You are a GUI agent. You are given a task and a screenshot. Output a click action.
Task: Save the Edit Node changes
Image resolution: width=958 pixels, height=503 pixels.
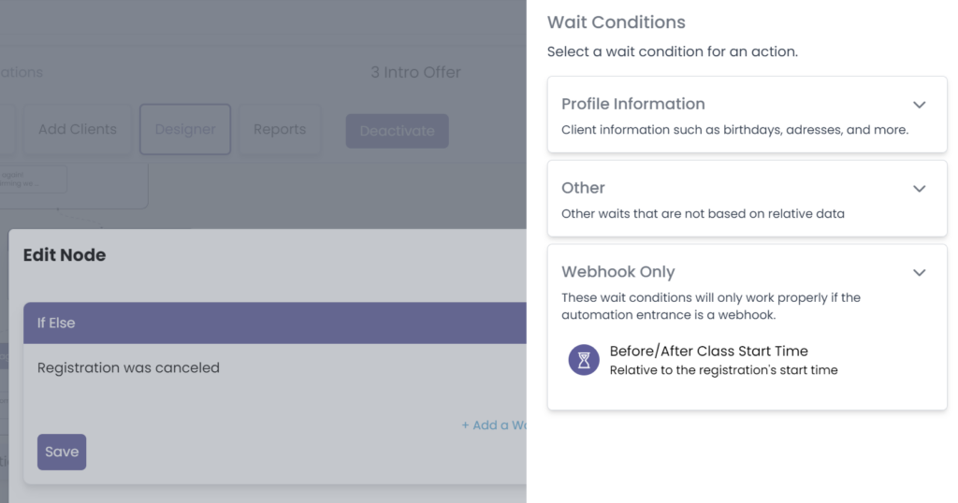pos(62,452)
